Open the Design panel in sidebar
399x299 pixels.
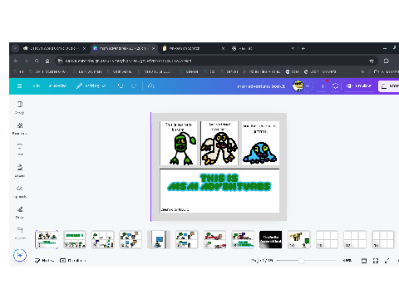click(x=20, y=107)
